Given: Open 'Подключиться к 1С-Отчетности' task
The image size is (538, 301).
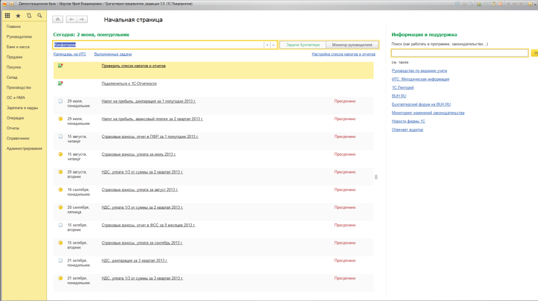Looking at the screenshot, I should tap(129, 83).
